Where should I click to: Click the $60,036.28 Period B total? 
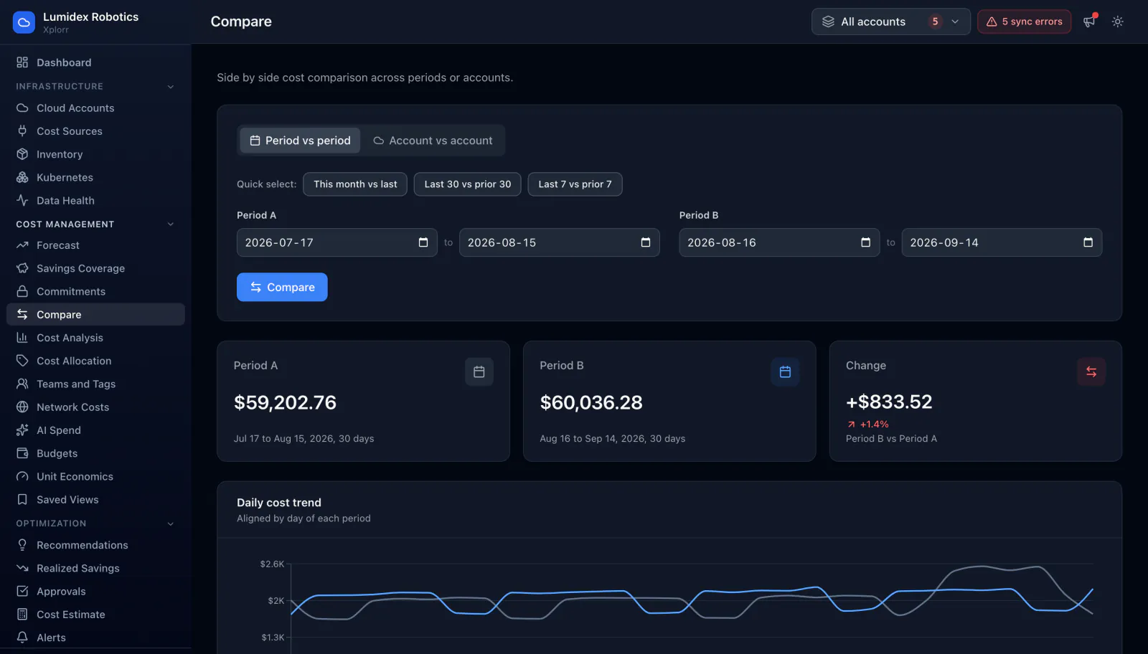591,402
